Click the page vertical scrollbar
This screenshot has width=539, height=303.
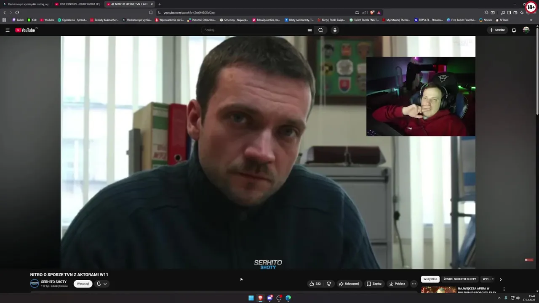click(537, 72)
